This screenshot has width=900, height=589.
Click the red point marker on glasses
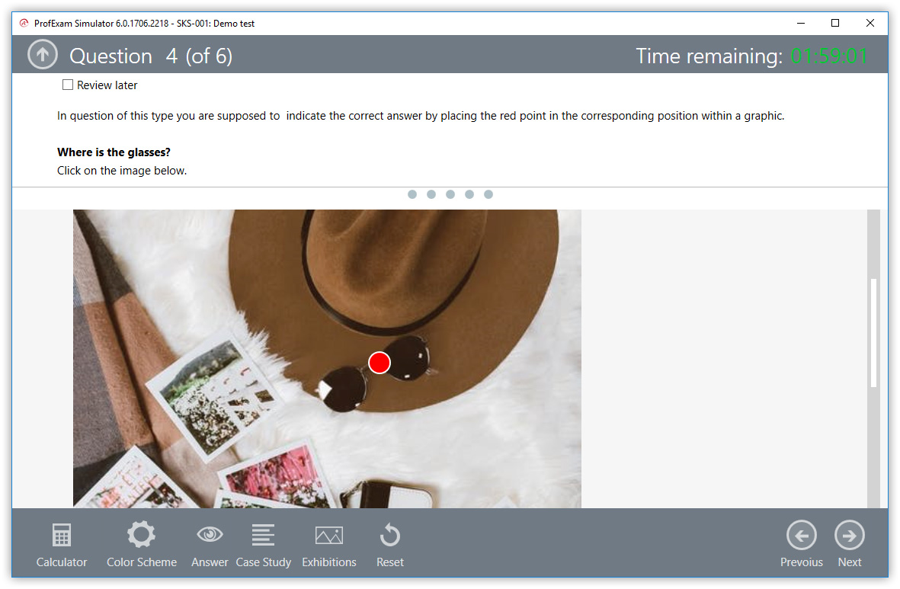[380, 363]
